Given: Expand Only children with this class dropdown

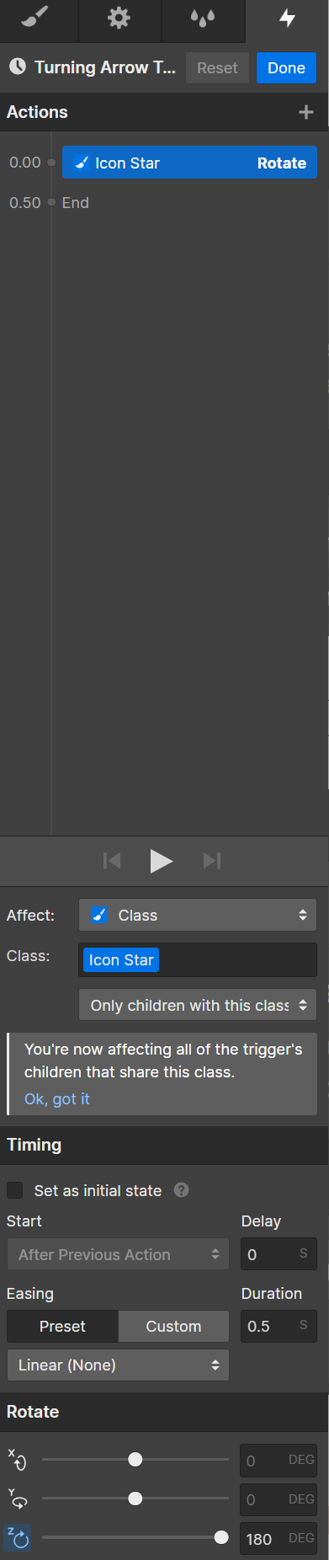Looking at the screenshot, I should tap(198, 1005).
